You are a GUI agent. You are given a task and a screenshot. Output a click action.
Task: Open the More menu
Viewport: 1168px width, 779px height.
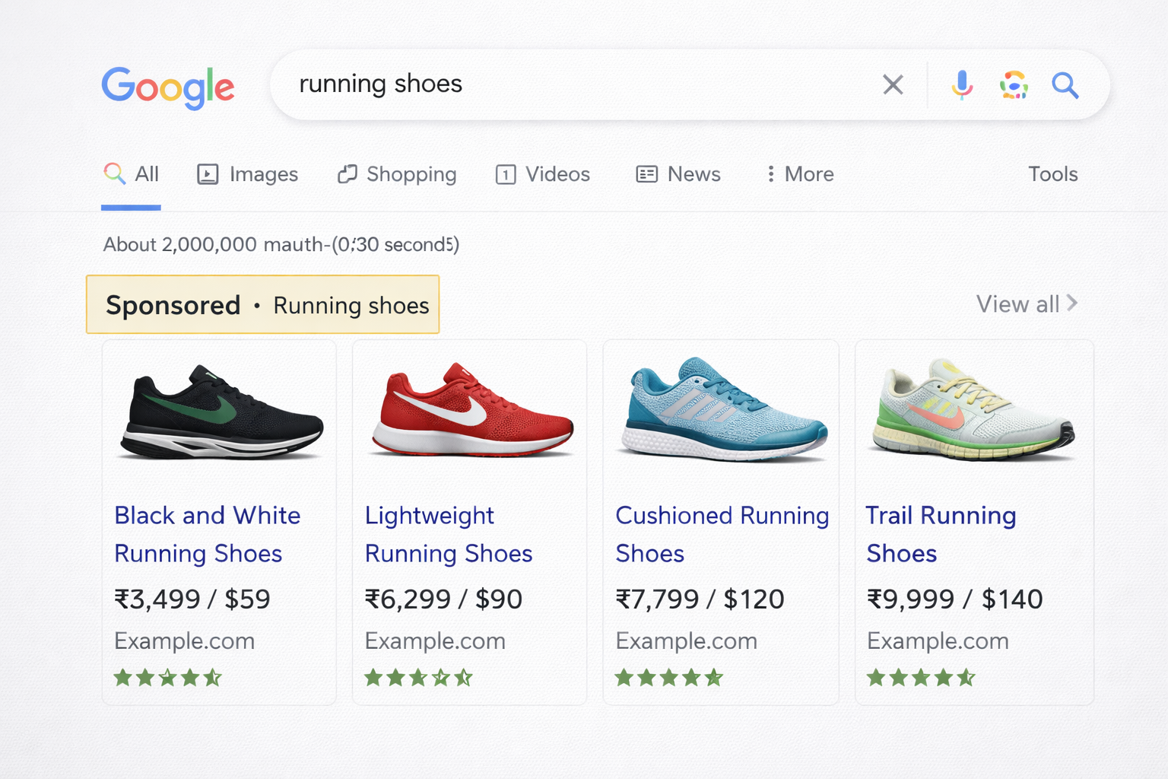tap(798, 174)
